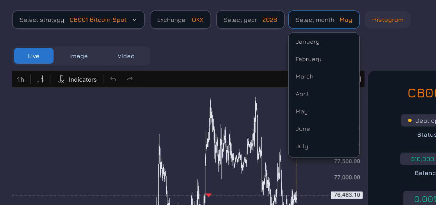This screenshot has height=205, width=436.
Task: Change the 1h chart interval
Action: click(21, 79)
